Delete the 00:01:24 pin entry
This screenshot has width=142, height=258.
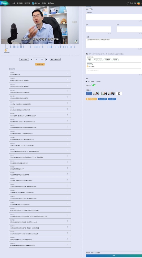(x=68, y=91)
